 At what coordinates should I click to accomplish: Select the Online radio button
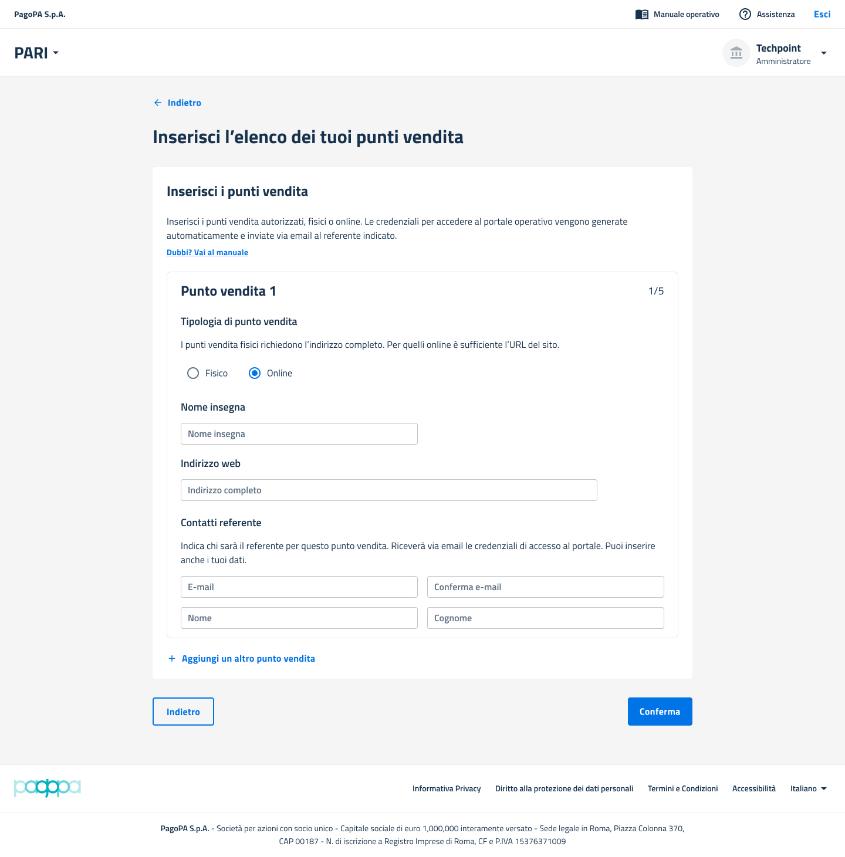255,373
